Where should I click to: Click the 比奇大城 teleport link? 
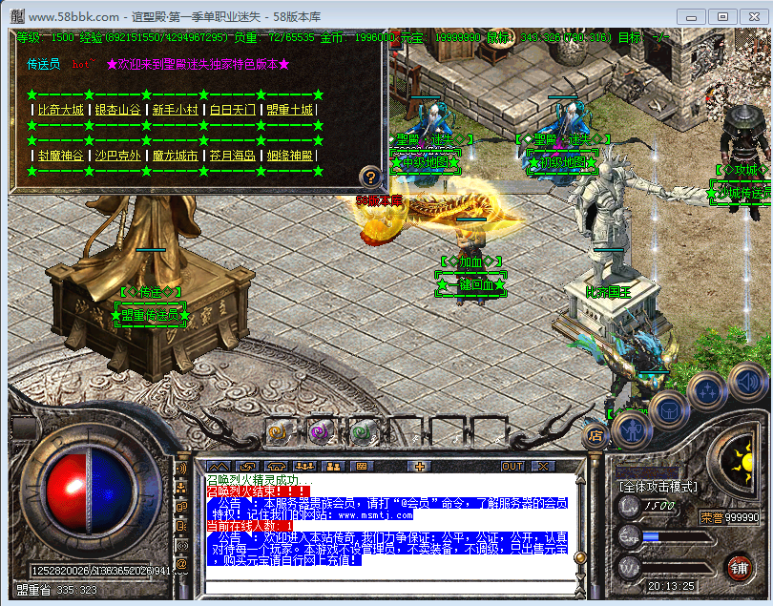[61, 110]
